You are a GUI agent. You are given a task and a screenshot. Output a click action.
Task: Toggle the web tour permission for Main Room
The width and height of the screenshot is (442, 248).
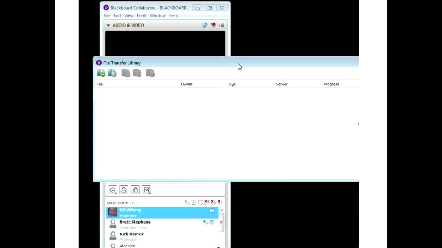220,203
